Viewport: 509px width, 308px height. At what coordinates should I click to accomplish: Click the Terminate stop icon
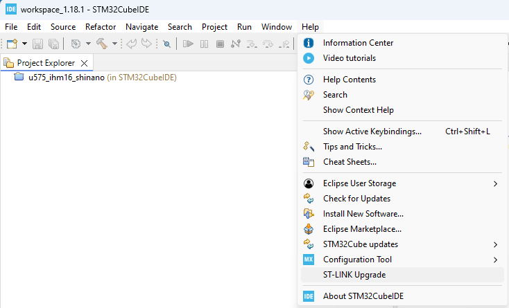coord(220,44)
